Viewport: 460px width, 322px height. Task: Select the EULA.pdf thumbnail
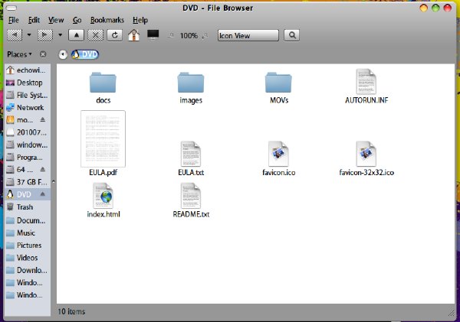tap(103, 138)
